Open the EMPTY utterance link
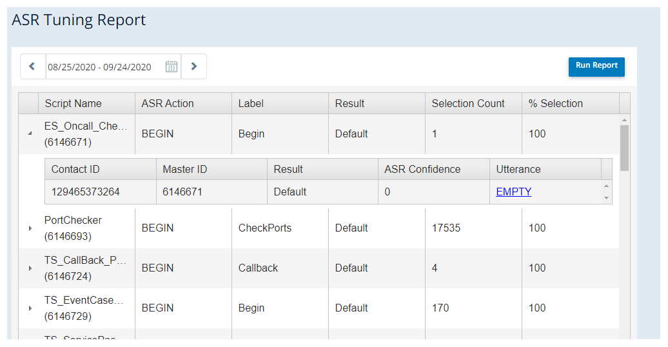This screenshot has height=347, width=668. (513, 192)
